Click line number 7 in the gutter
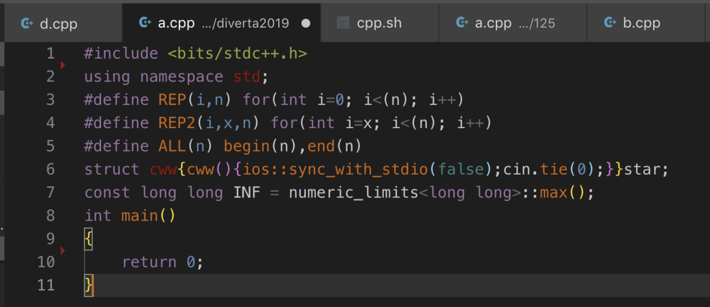Image resolution: width=710 pixels, height=307 pixels. click(50, 192)
